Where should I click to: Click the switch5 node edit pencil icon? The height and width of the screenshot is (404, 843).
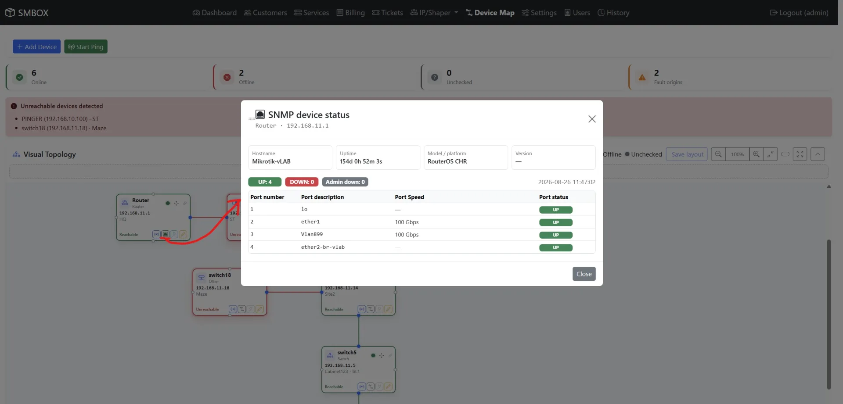(388, 386)
